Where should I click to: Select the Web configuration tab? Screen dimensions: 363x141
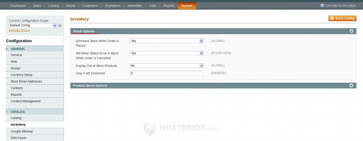35,62
